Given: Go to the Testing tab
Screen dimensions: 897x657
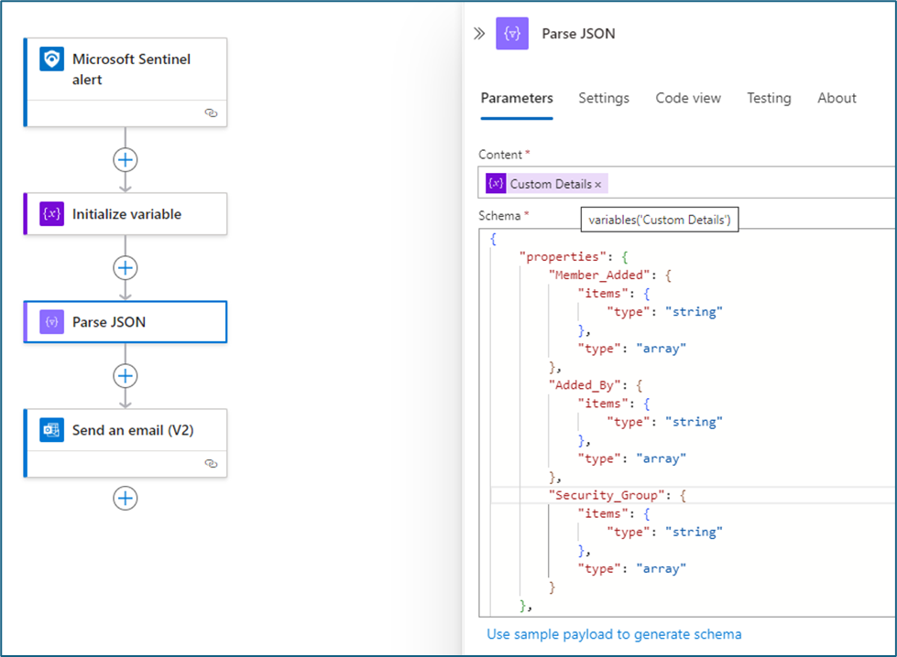Looking at the screenshot, I should [769, 98].
